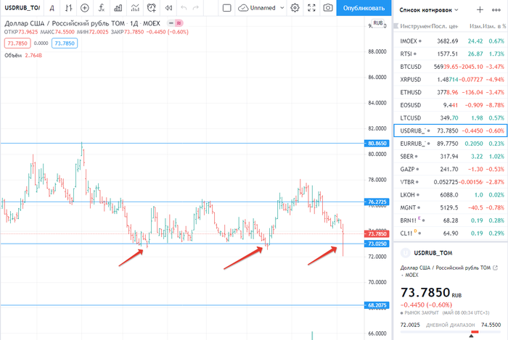
Task: Redo the last chart action
Action: coord(195,8)
